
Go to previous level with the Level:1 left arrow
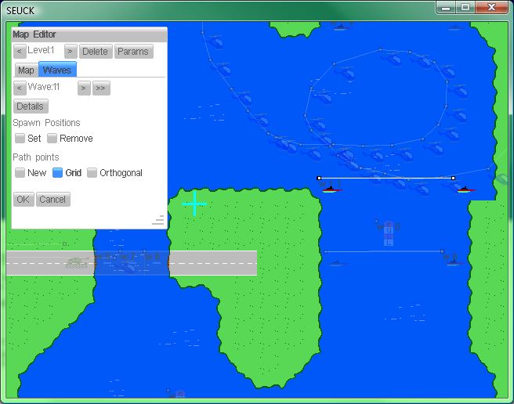click(x=20, y=52)
